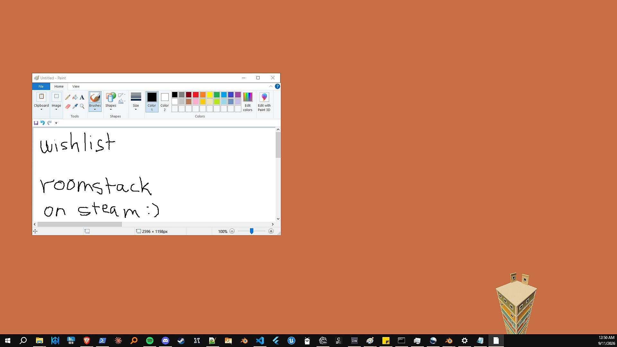The image size is (617, 347).
Task: Collapse the ribbon with the chevron
Action: [x=271, y=86]
